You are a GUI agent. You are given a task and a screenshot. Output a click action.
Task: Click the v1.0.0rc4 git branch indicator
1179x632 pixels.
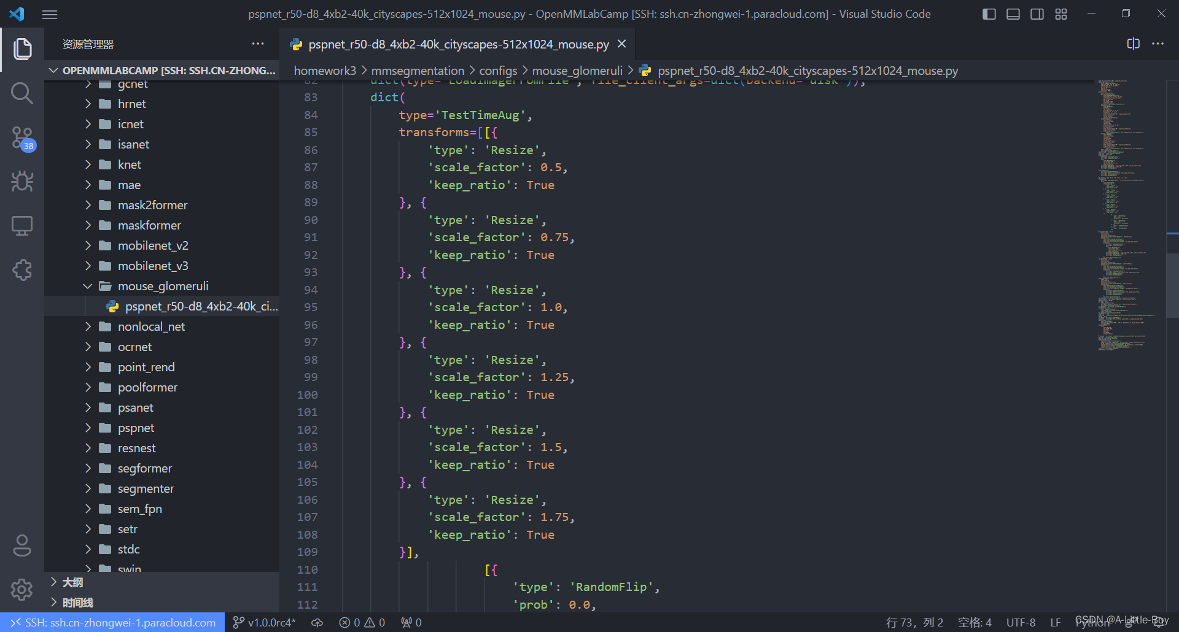(264, 622)
